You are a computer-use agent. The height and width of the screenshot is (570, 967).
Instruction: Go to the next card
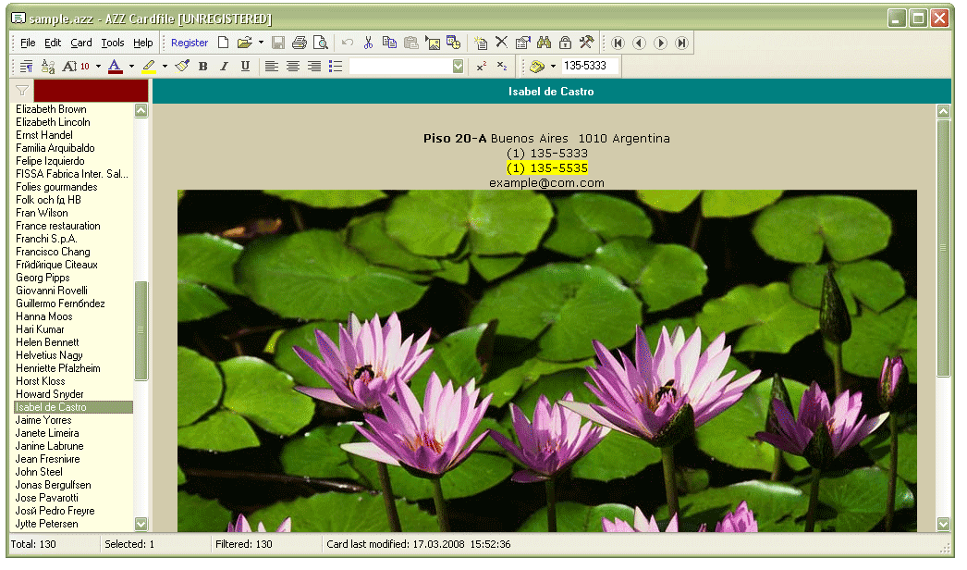coord(660,43)
